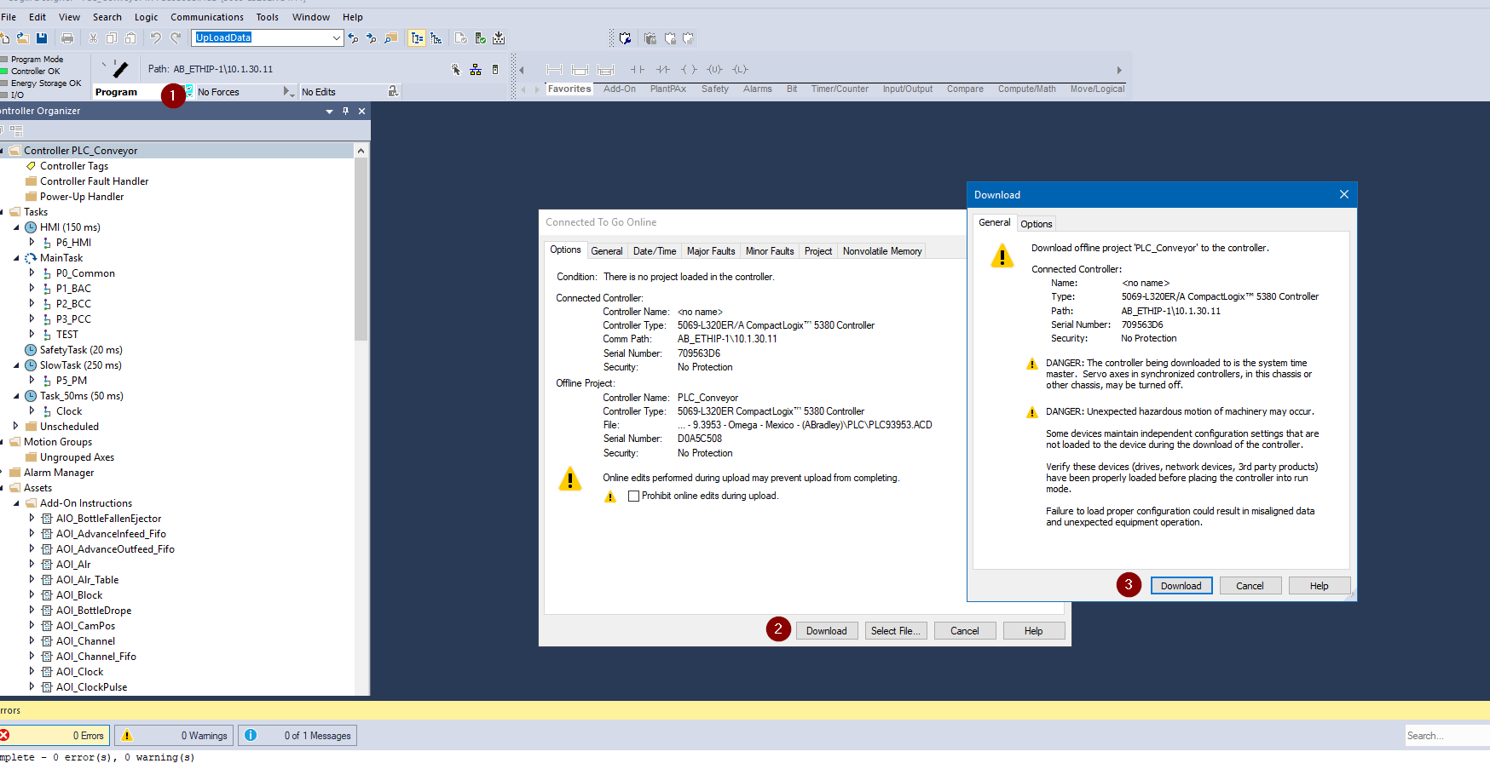Viewport: 1490px width, 769px height.
Task: Collapse the SlowTask (250 ms) node
Action: tap(16, 365)
